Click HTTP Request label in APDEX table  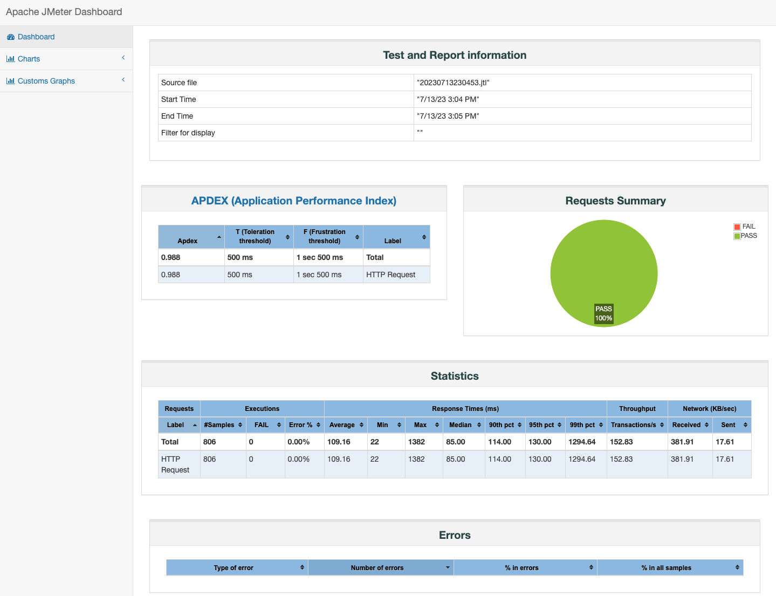point(391,275)
